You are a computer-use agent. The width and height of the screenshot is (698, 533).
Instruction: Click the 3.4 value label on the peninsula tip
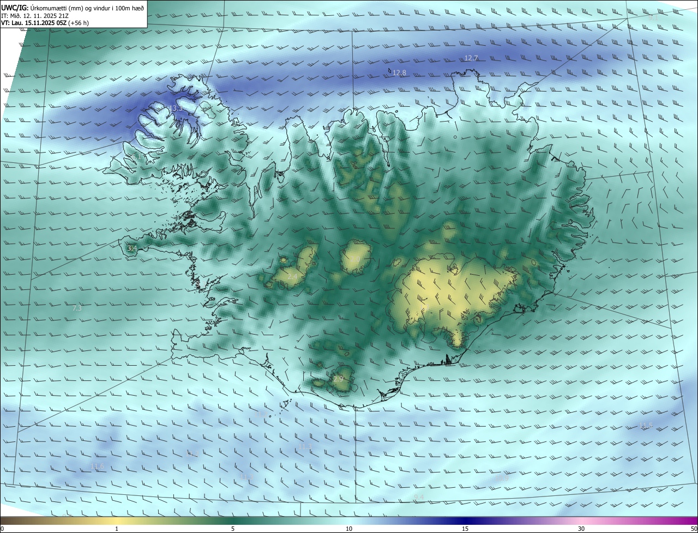tap(131, 249)
